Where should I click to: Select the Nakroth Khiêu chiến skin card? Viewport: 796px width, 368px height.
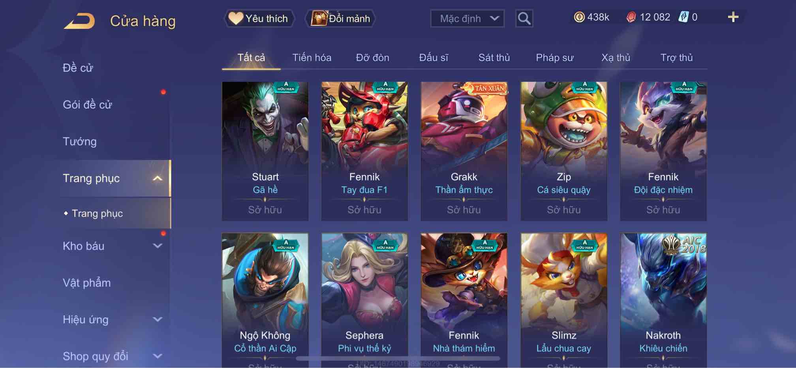click(663, 300)
